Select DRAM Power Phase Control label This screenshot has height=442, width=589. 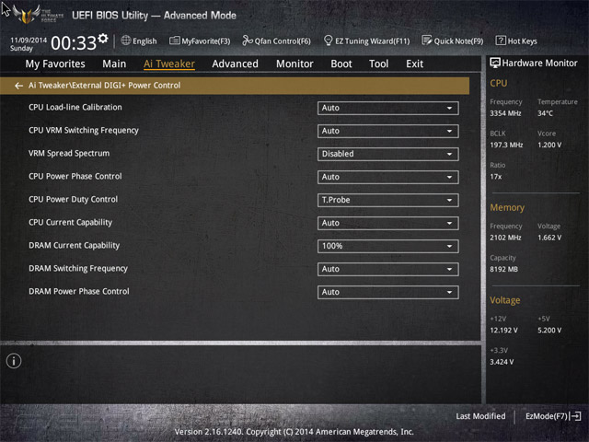click(x=79, y=292)
